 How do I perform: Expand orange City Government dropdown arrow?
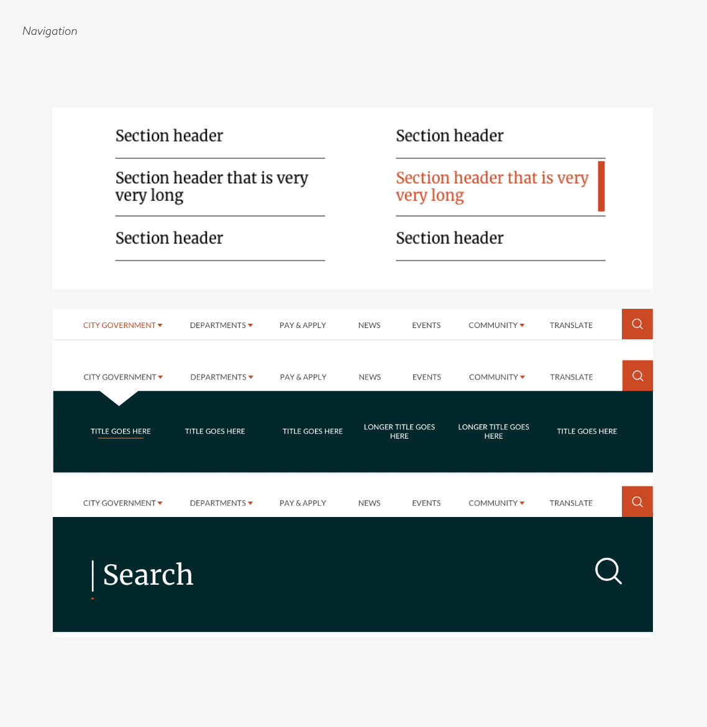pos(160,326)
